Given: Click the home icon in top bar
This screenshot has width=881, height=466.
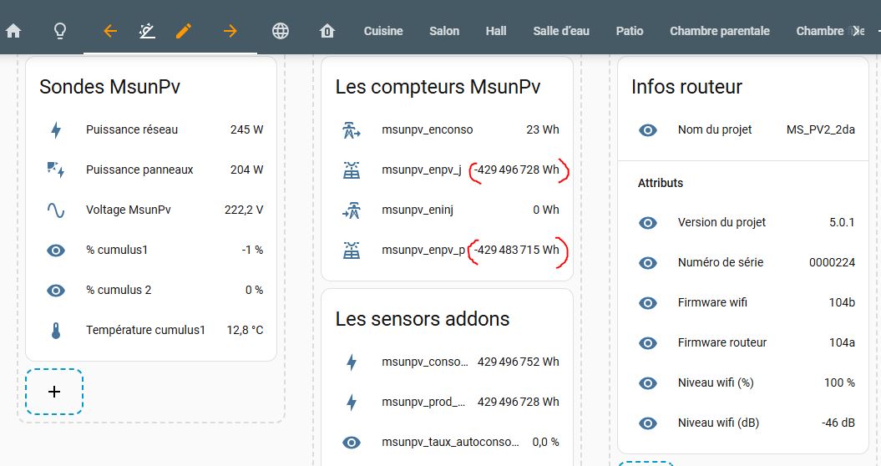Looking at the screenshot, I should click(x=13, y=31).
